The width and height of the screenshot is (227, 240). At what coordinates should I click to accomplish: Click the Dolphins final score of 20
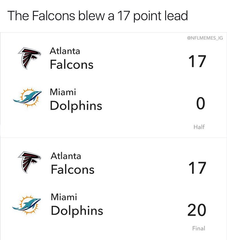point(197,210)
